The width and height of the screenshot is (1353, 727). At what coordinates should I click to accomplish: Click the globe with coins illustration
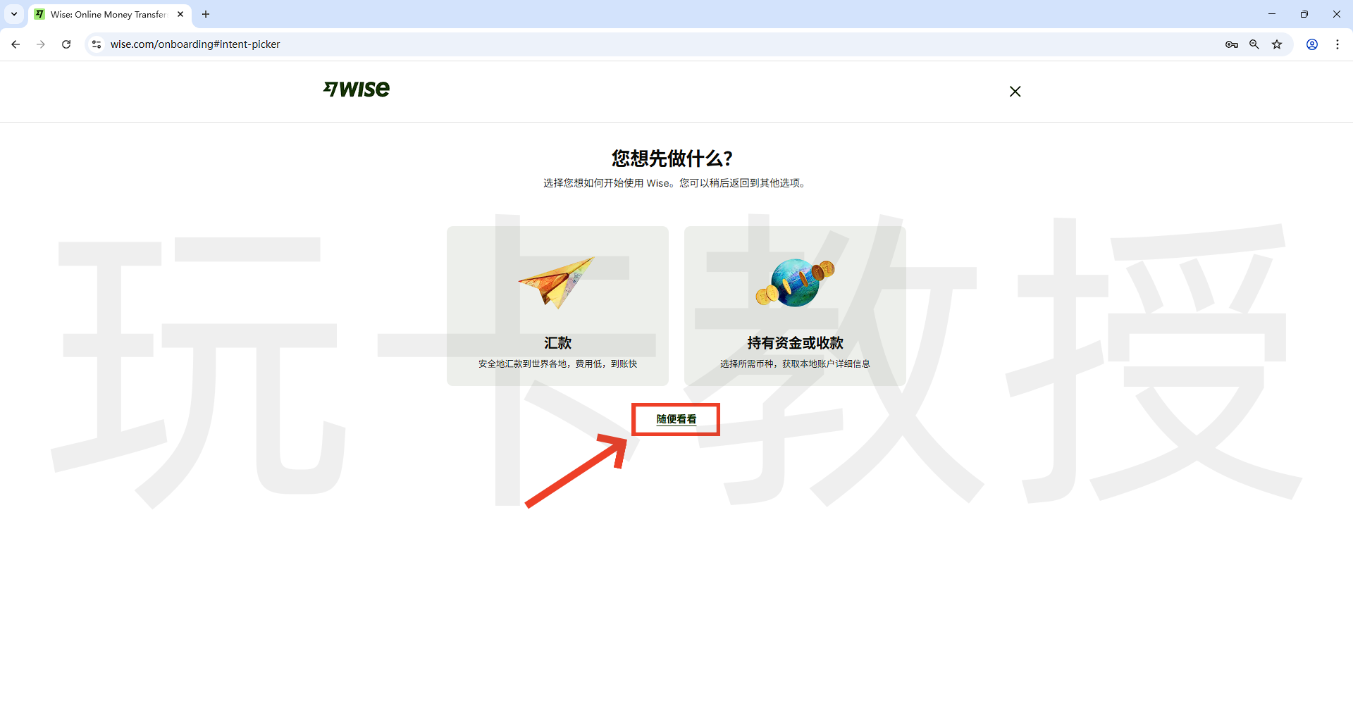(x=795, y=282)
